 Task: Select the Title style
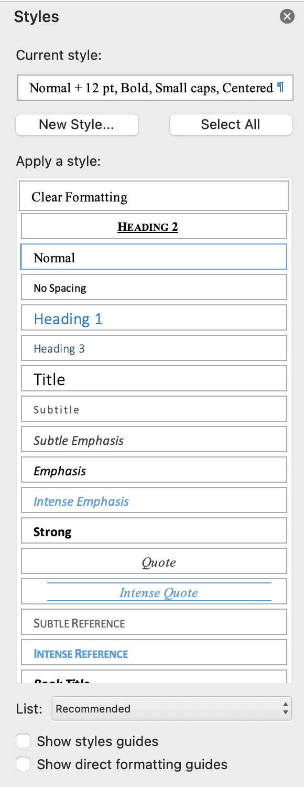pos(154,378)
